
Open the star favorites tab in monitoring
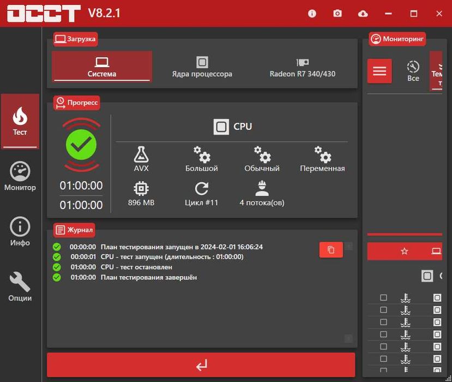[x=405, y=251]
